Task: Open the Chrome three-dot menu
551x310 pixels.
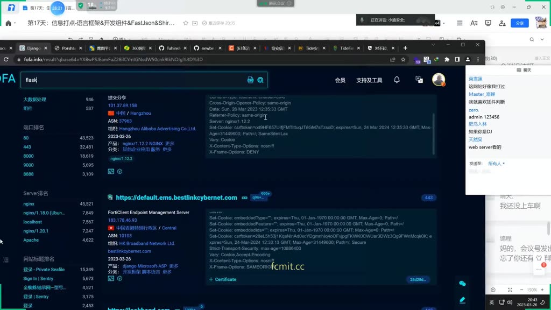Action: click(478, 60)
